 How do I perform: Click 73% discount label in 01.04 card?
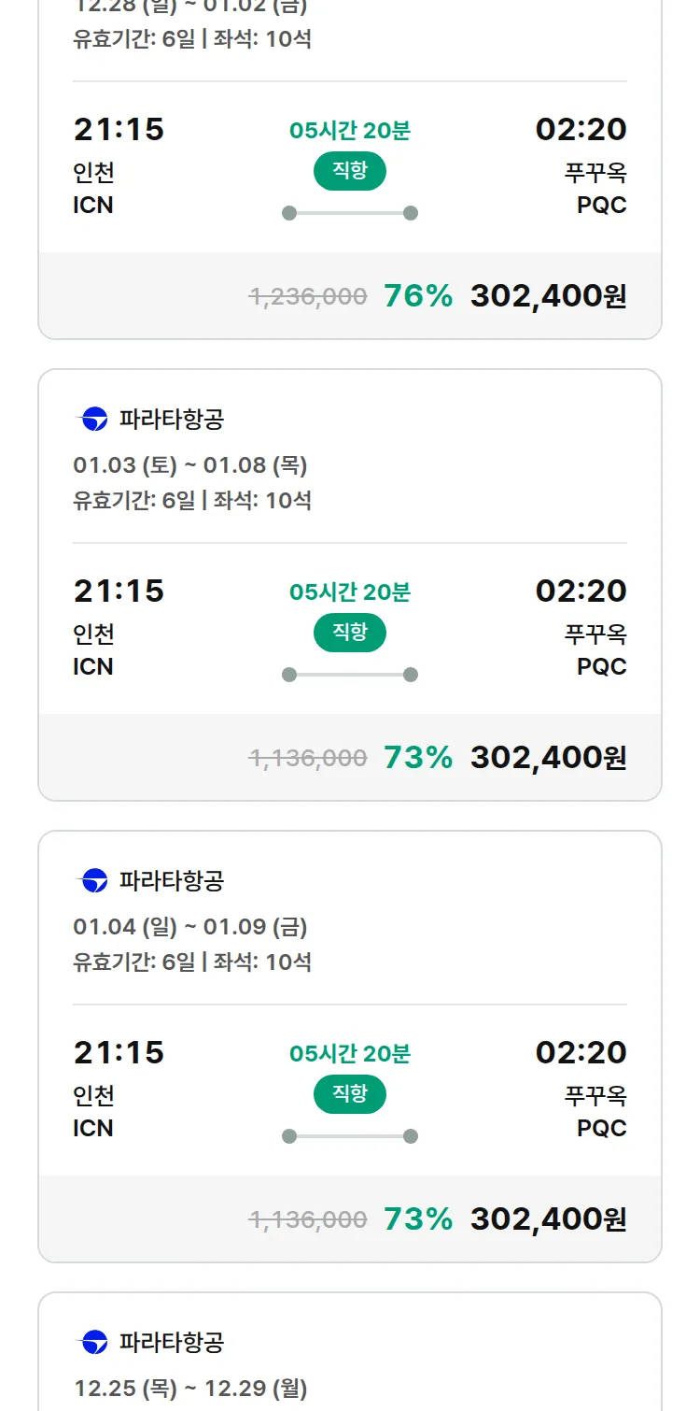[x=417, y=1219]
